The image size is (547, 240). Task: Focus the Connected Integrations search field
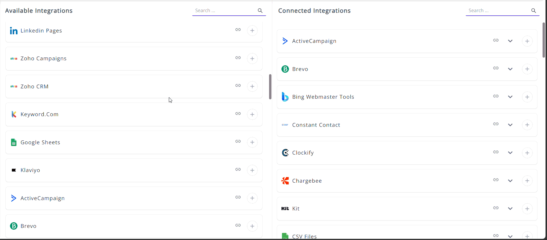(498, 11)
